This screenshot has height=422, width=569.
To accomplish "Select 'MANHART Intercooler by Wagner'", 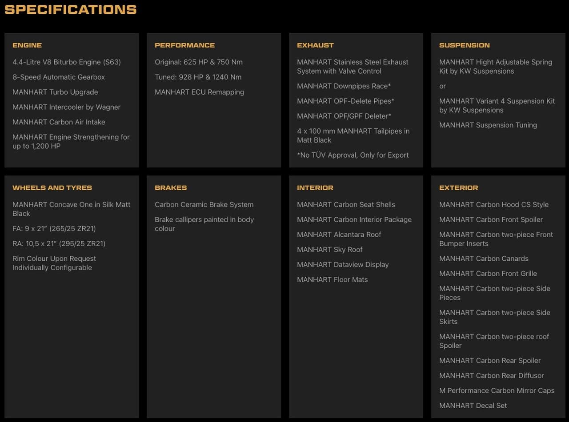I will coord(67,107).
